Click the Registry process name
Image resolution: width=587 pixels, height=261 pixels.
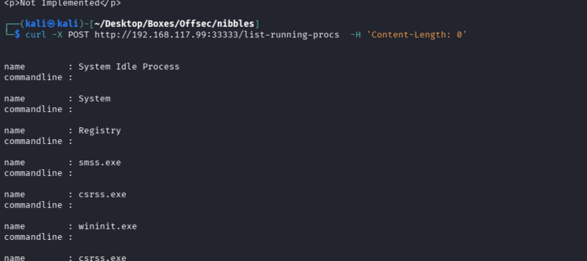click(99, 131)
